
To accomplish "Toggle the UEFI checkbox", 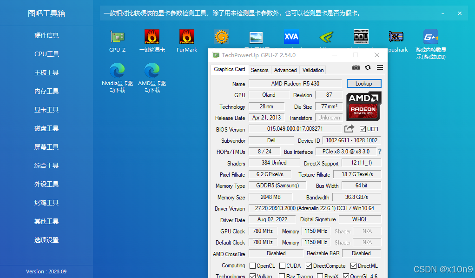I will [x=363, y=129].
